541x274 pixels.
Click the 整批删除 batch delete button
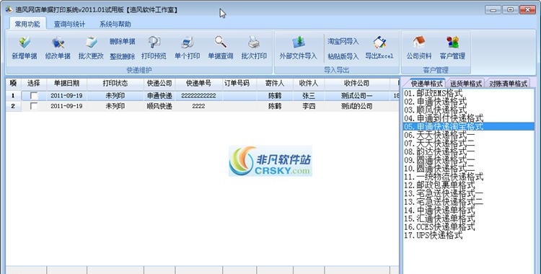click(123, 56)
